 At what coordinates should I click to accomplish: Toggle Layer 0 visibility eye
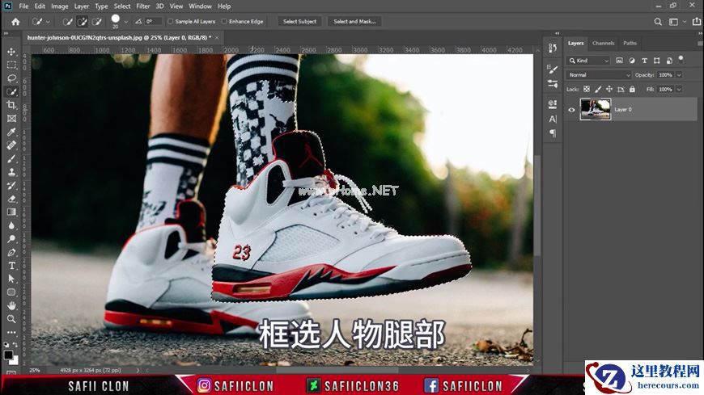tap(571, 109)
